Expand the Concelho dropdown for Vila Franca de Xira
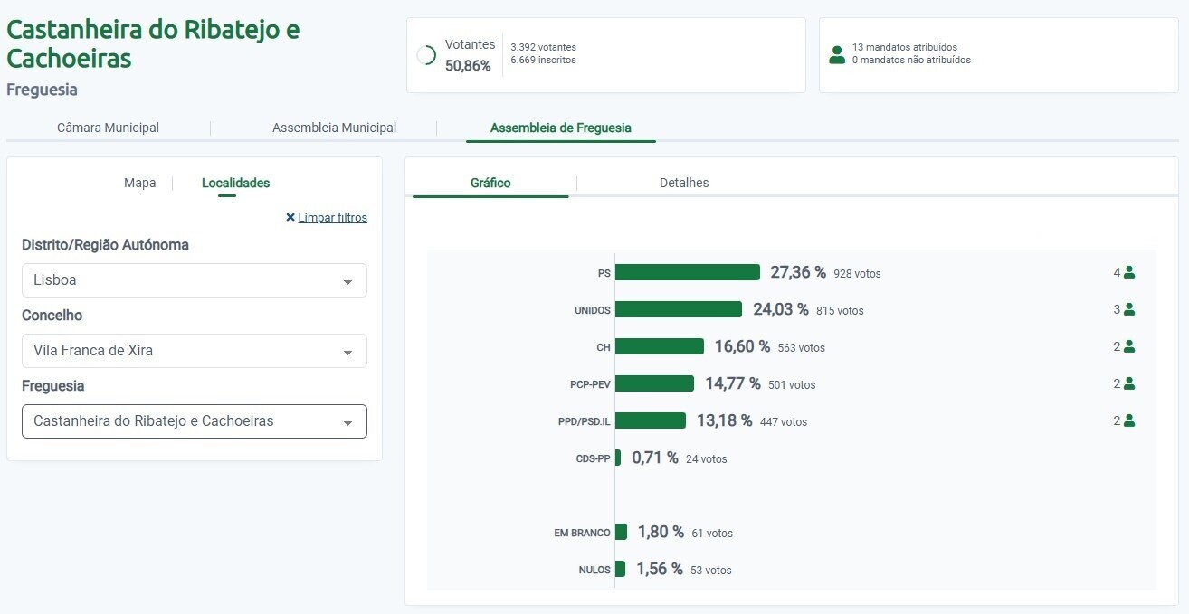1189x614 pixels. click(x=195, y=351)
